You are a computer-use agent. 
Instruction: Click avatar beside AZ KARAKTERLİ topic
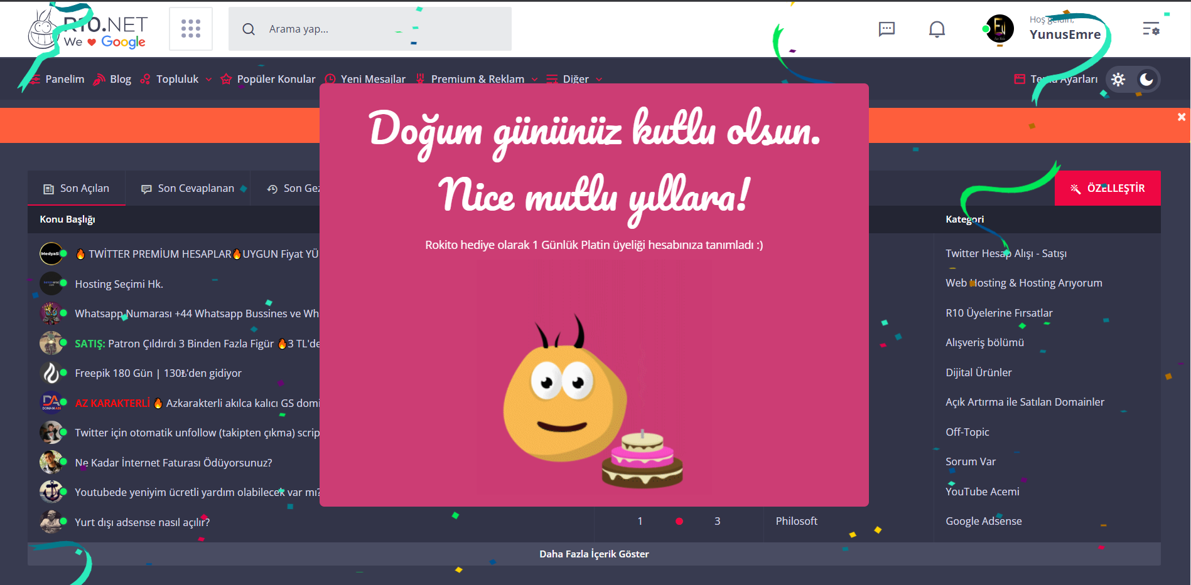click(51, 403)
